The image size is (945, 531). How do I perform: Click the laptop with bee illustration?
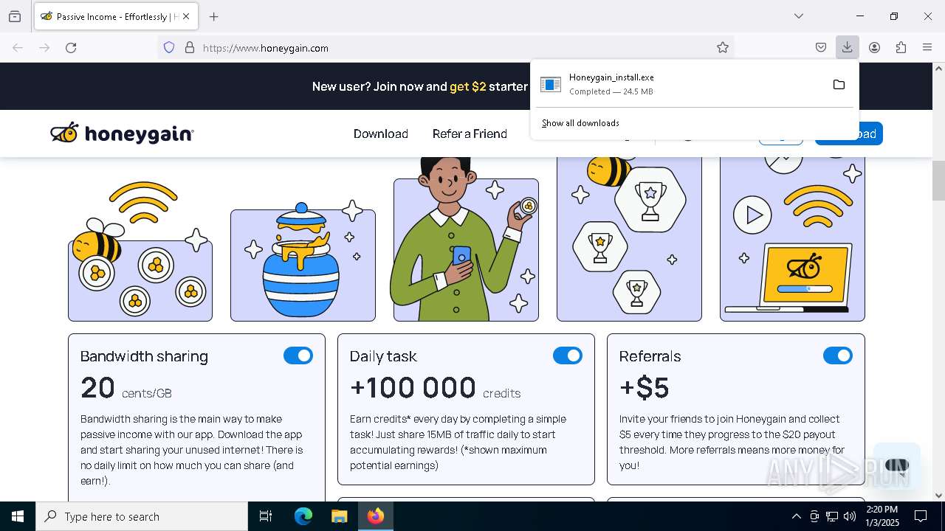point(792,240)
